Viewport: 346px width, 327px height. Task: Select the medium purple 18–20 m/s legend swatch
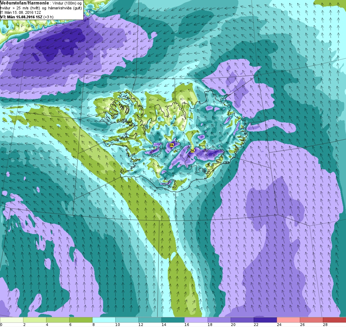[219, 320]
